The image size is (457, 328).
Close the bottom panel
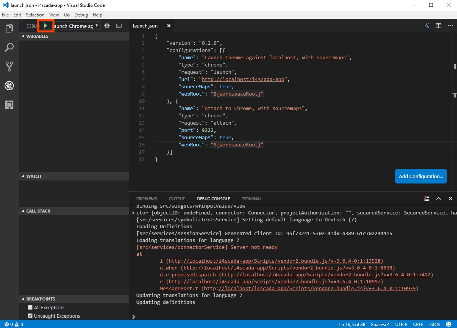tap(451, 198)
